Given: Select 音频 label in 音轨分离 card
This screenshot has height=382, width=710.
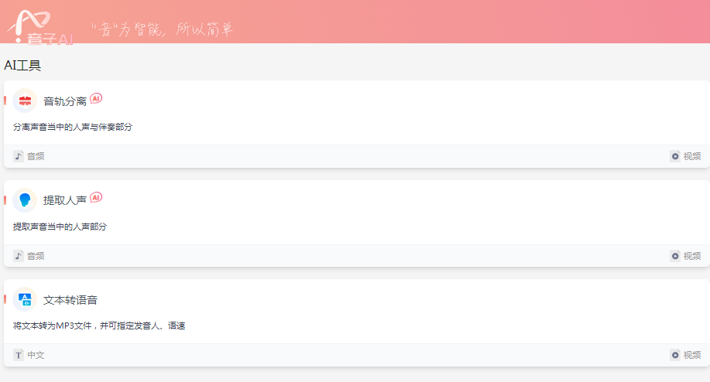Looking at the screenshot, I should tap(36, 156).
